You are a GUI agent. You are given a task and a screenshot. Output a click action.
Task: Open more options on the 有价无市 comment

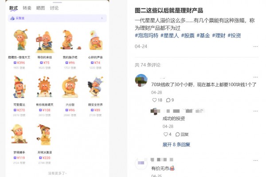(255, 160)
